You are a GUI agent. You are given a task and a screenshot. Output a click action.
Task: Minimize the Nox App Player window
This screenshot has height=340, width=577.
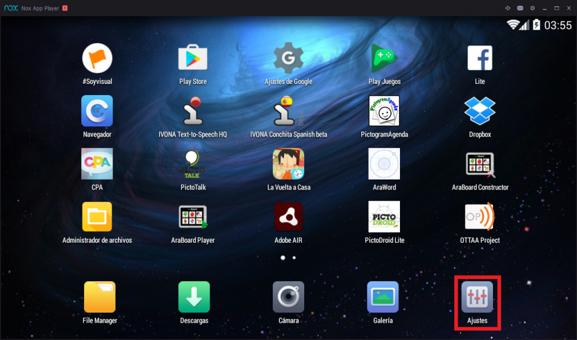pos(545,8)
